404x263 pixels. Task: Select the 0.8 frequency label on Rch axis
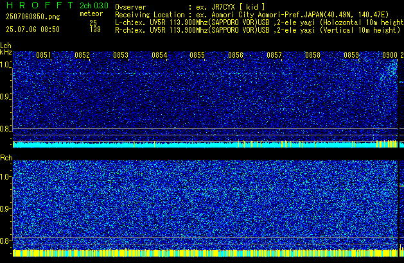[5, 241]
